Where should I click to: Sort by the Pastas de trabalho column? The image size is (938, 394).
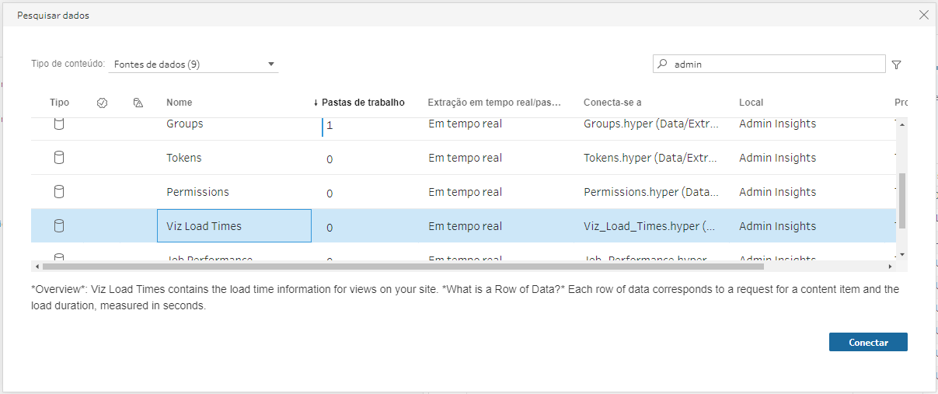click(362, 103)
